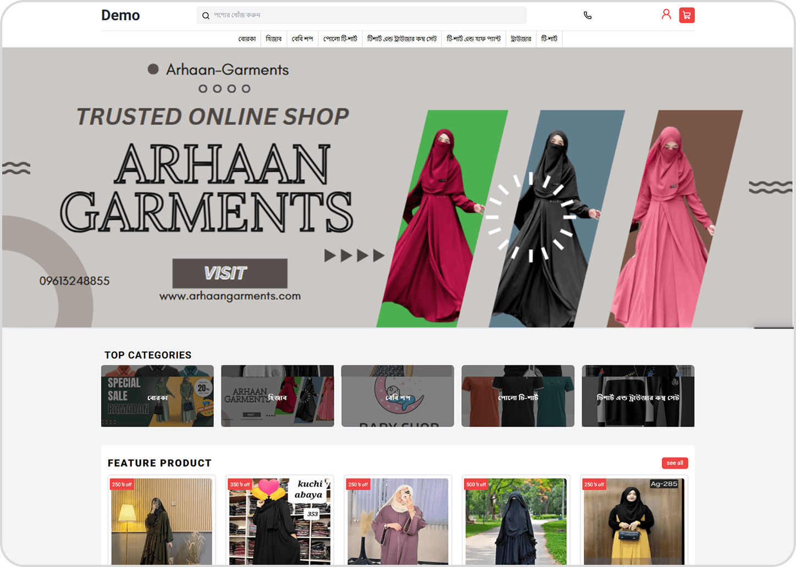796x567 pixels.
Task: Open the Special Sale Ramadan বোরকা category tile
Action: click(157, 396)
